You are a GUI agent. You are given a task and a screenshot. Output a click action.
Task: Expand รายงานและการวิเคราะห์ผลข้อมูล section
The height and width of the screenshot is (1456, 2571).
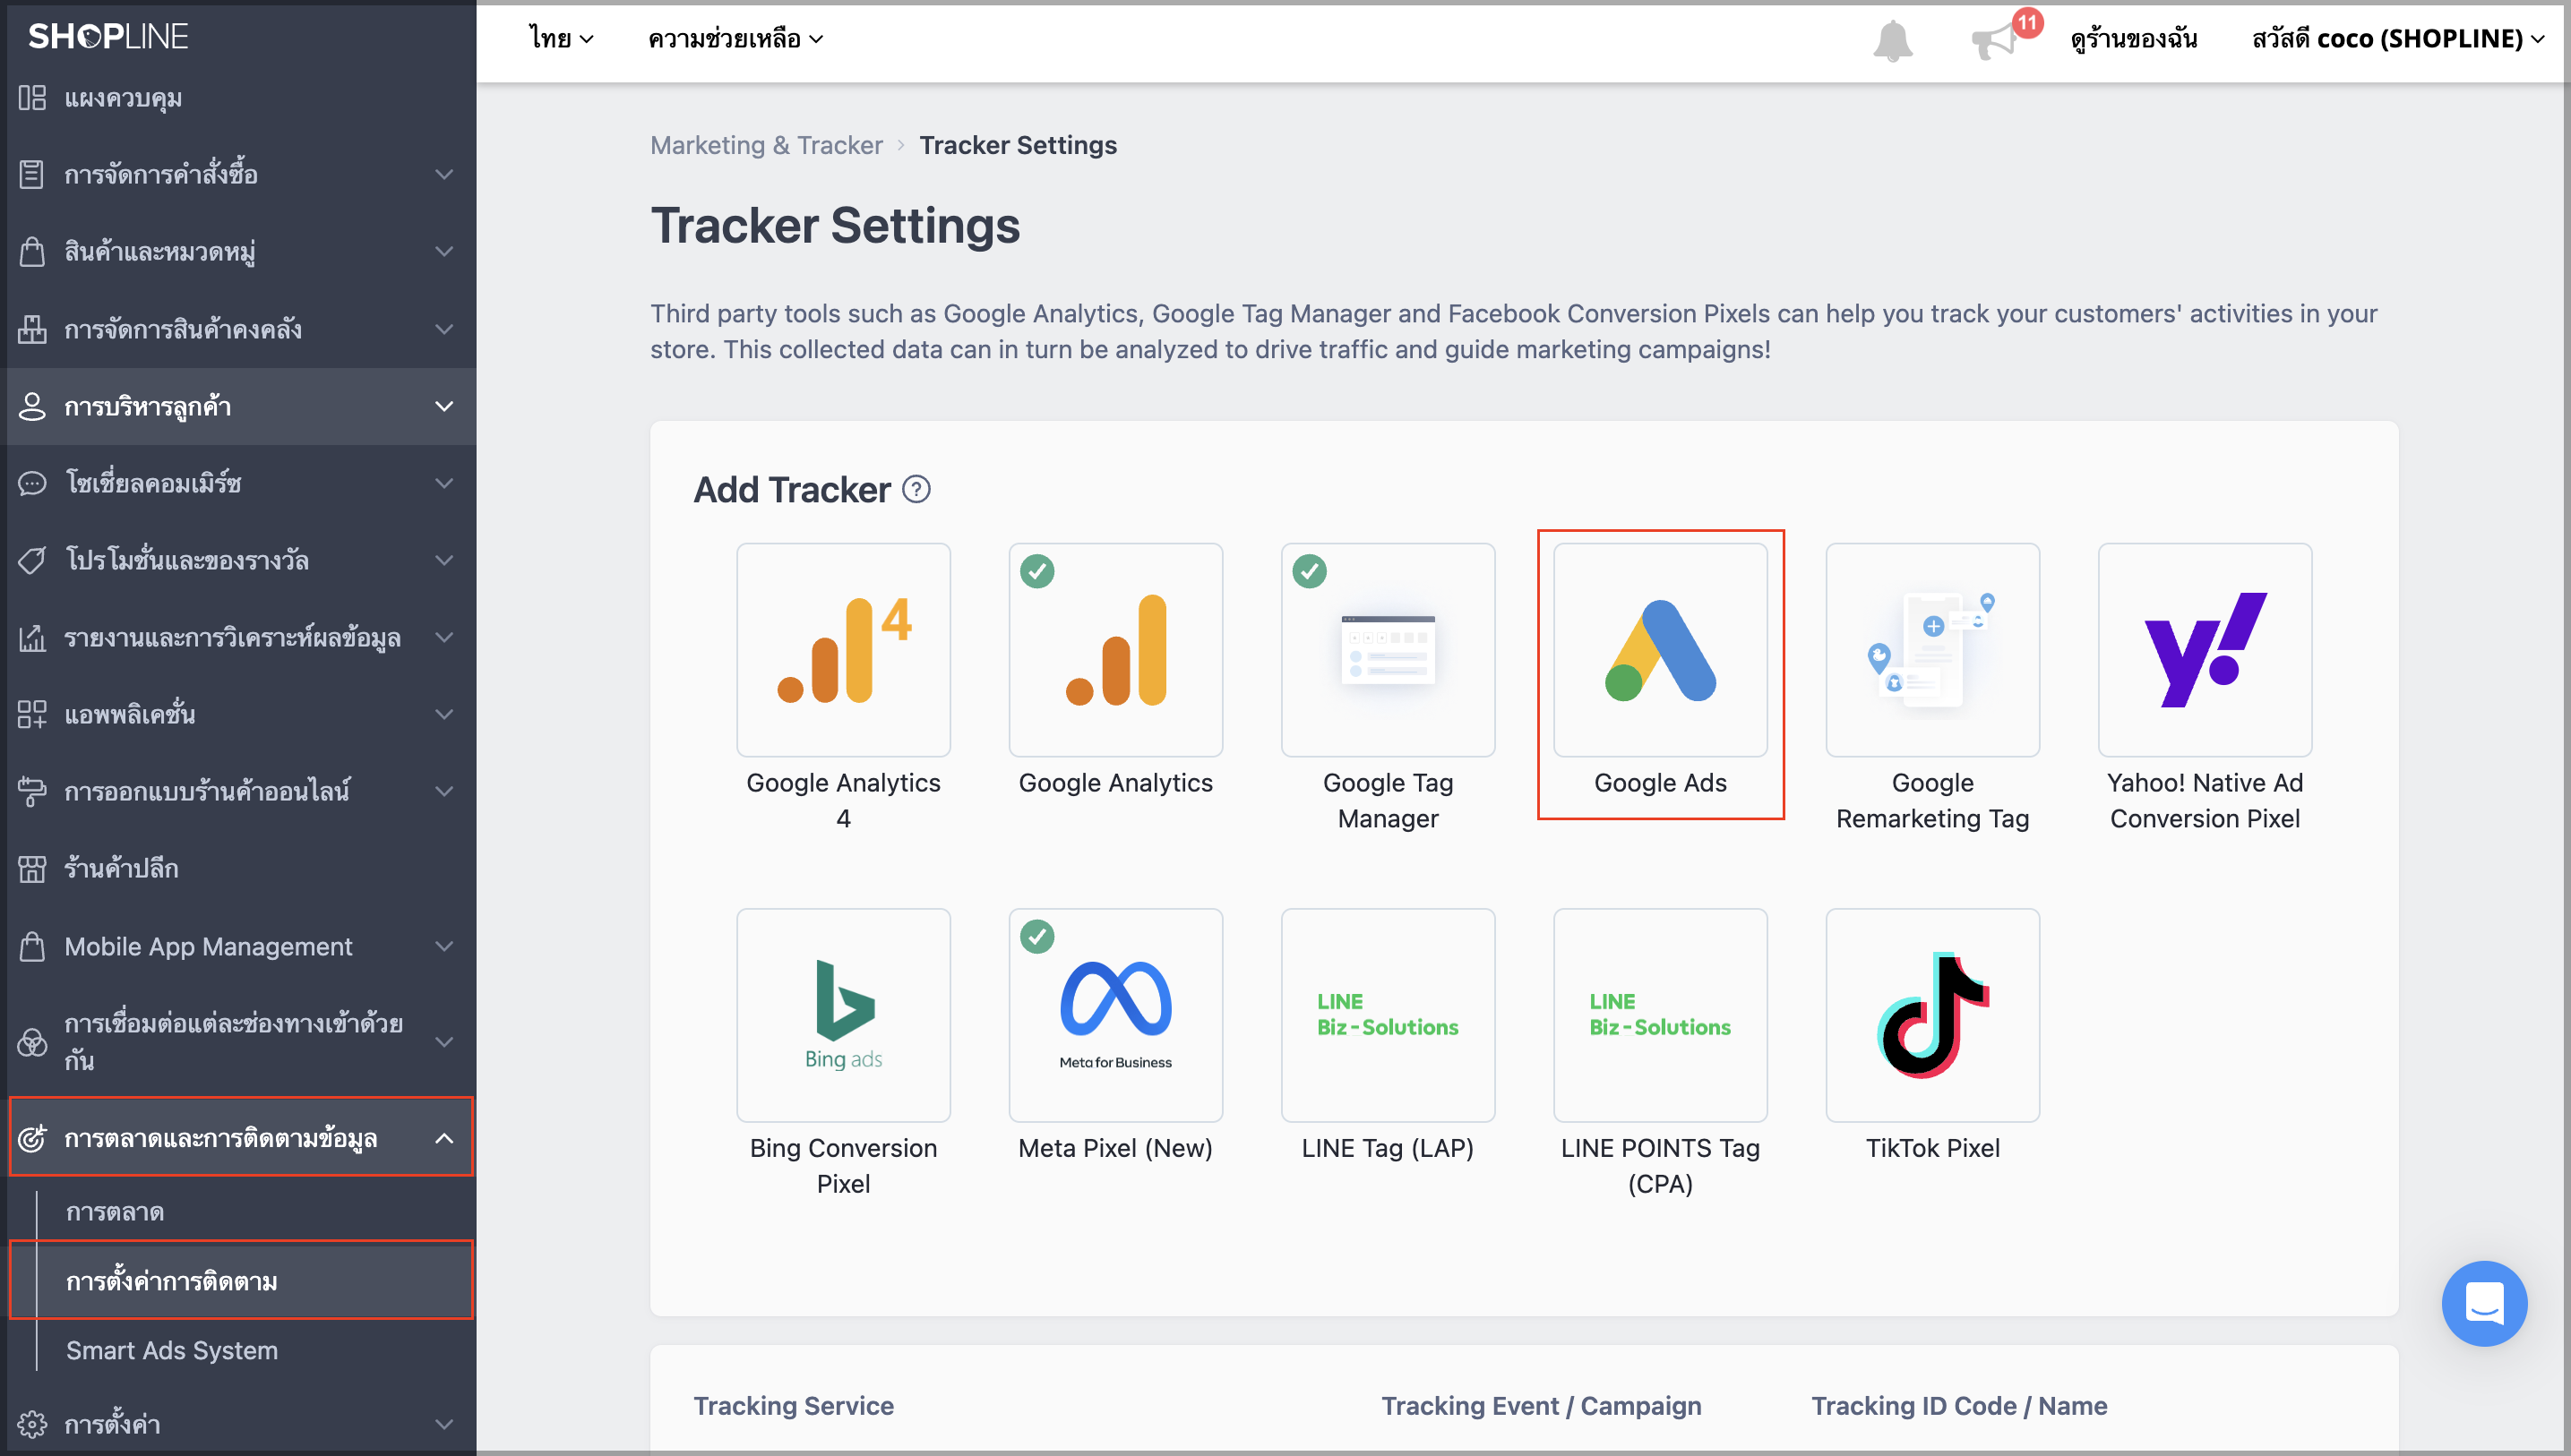pyautogui.click(x=238, y=637)
